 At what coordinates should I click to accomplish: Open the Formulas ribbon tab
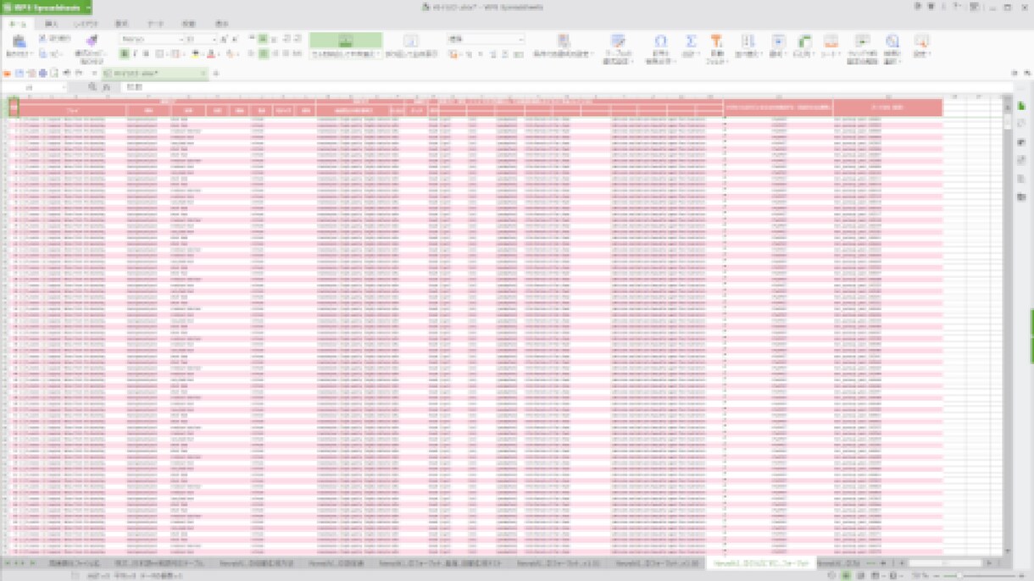point(122,24)
